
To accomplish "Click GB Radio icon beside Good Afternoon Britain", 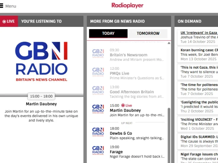I will (x=98, y=90).
